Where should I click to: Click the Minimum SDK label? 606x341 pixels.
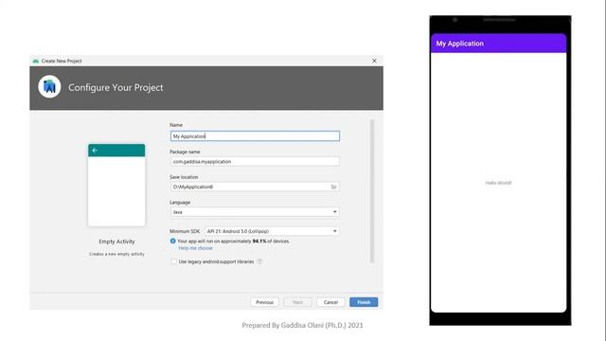185,231
